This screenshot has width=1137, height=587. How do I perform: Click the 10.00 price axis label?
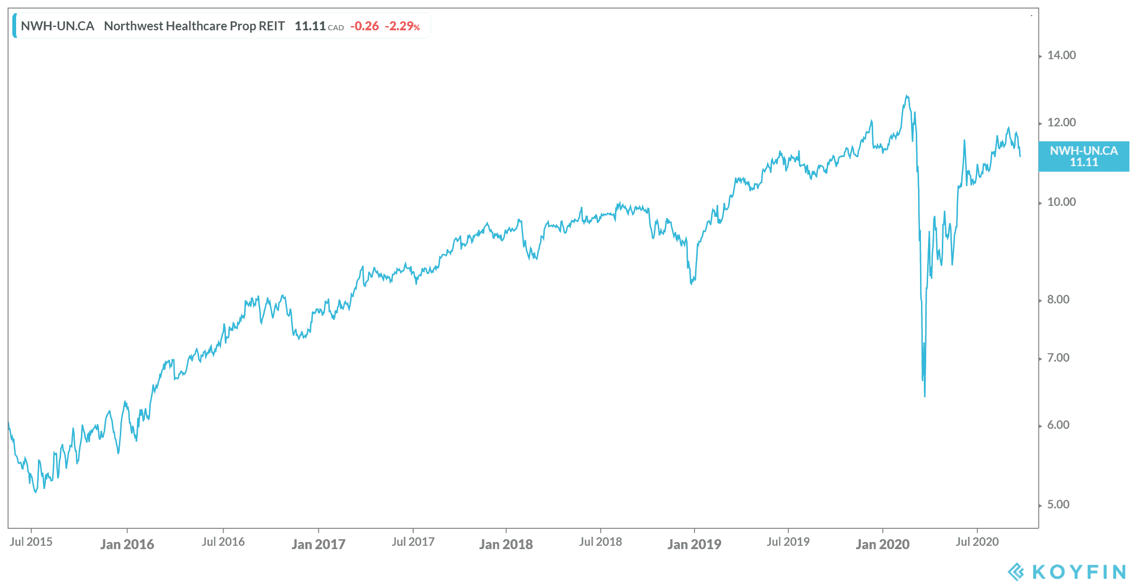[1061, 202]
